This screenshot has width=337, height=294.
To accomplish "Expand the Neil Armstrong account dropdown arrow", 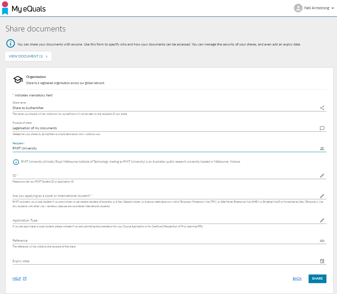I will 333,8.
